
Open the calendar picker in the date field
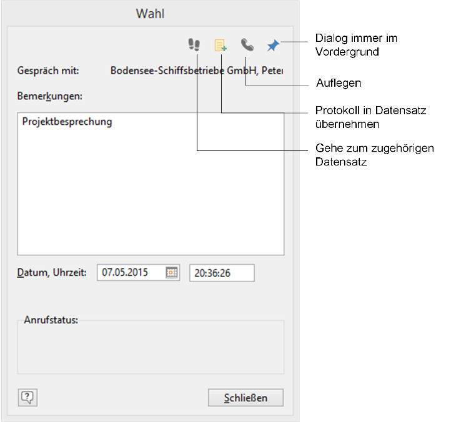[x=172, y=273]
